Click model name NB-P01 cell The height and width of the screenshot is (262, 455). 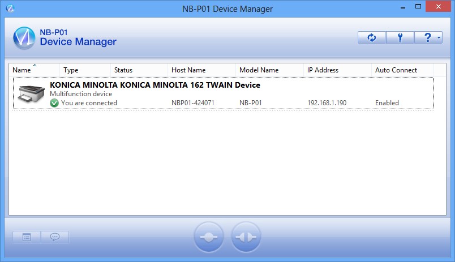tap(251, 103)
